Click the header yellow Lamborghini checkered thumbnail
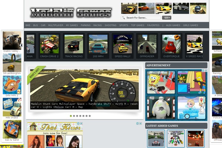 click(x=164, y=9)
